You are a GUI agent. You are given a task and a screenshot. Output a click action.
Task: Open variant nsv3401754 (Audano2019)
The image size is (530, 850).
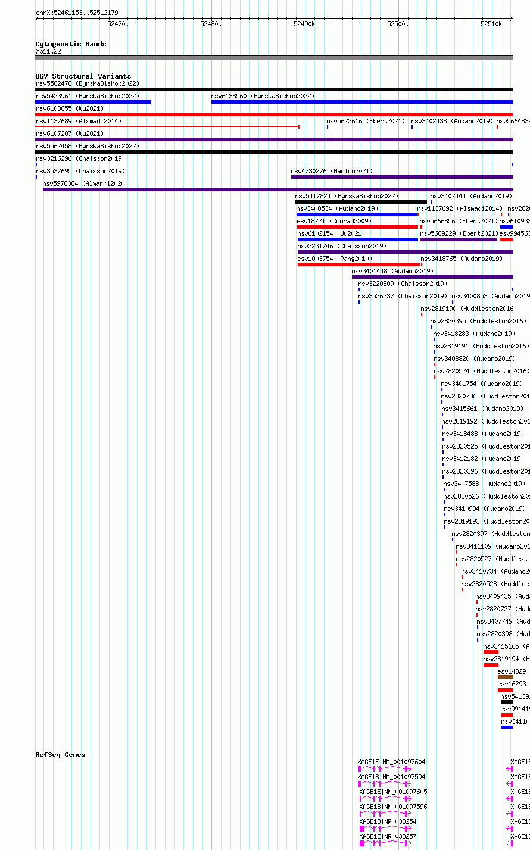pyautogui.click(x=482, y=384)
